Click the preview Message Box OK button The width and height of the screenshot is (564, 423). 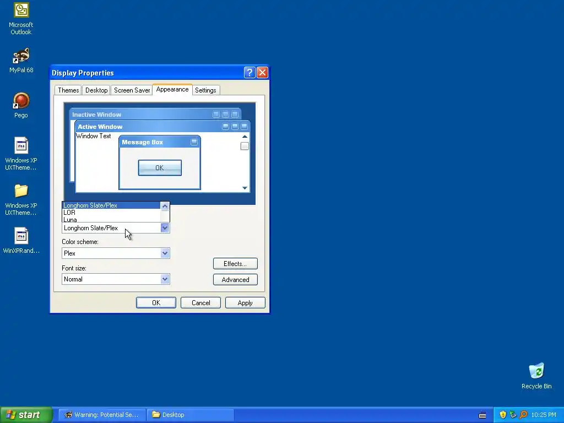[x=160, y=168]
